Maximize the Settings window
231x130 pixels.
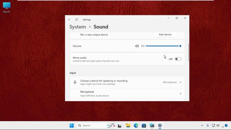pyautogui.click(x=177, y=18)
